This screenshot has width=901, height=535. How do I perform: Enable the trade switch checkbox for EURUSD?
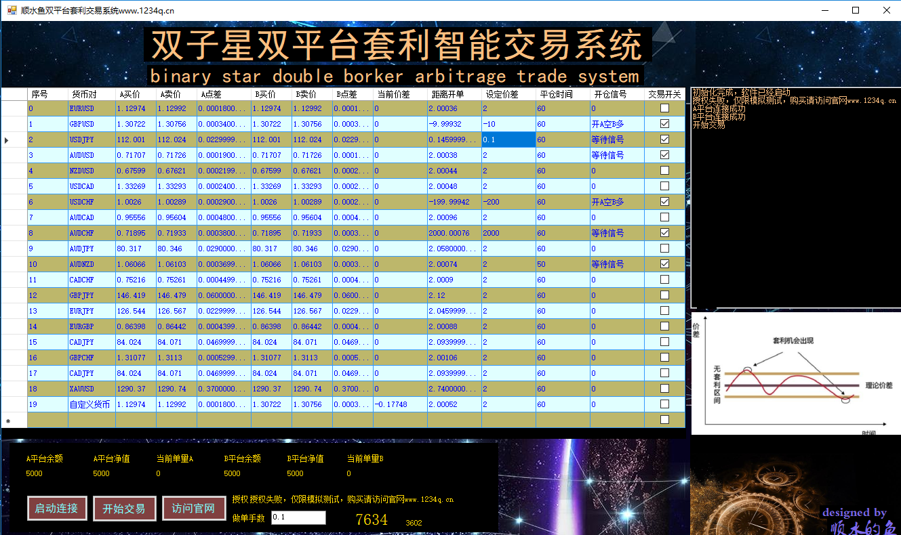coord(664,108)
